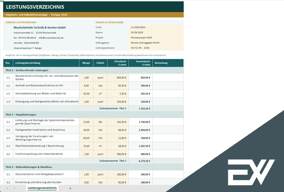Select description Fachgerechte Installation und Anschluss
Image resolution: width=284 pixels, height=192 pixels.
(x=46, y=130)
